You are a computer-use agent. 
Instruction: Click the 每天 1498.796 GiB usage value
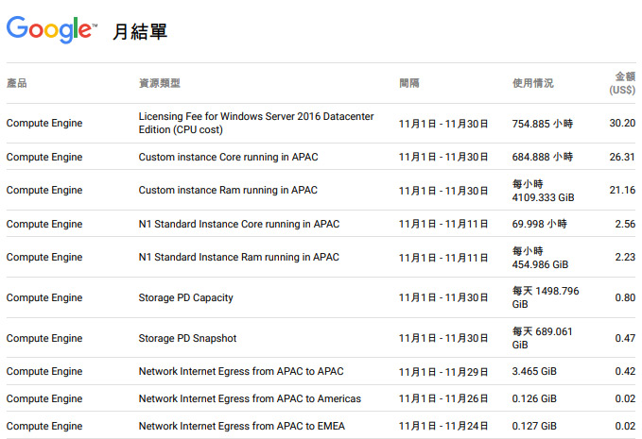[546, 297]
